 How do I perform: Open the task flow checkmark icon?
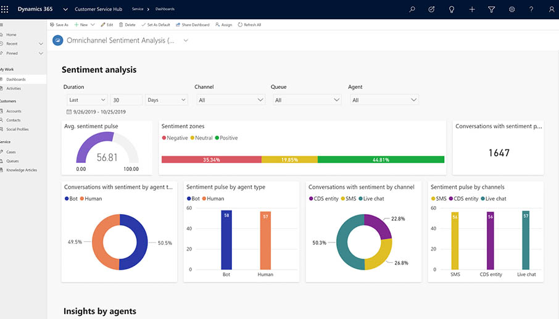[431, 9]
